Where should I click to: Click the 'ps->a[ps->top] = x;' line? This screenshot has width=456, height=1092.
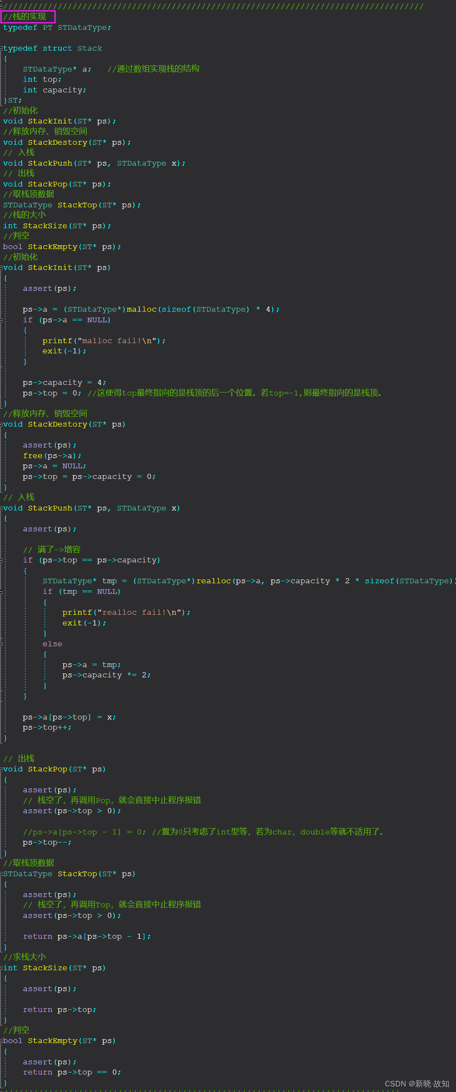[69, 717]
